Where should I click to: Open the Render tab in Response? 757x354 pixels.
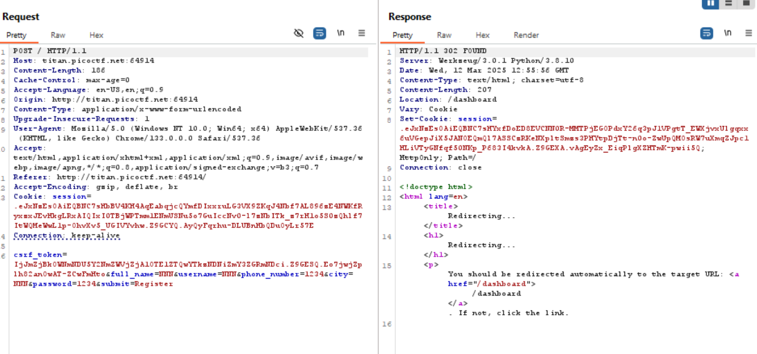[x=526, y=35]
